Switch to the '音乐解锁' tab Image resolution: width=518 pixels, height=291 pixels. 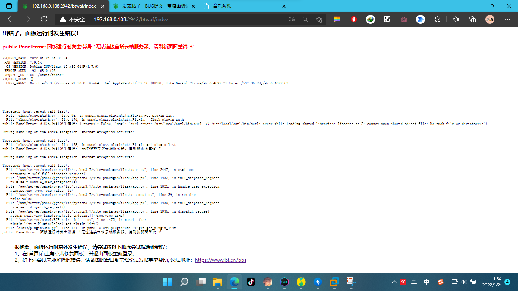(x=245, y=6)
